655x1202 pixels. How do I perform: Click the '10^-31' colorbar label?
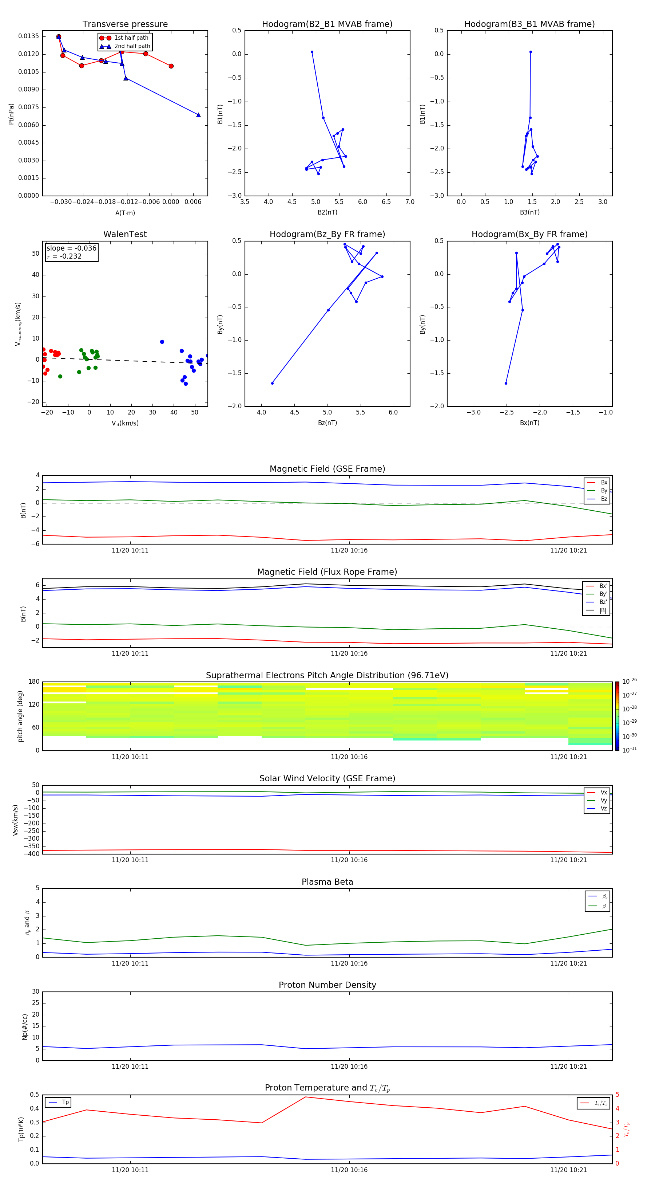click(x=630, y=750)
